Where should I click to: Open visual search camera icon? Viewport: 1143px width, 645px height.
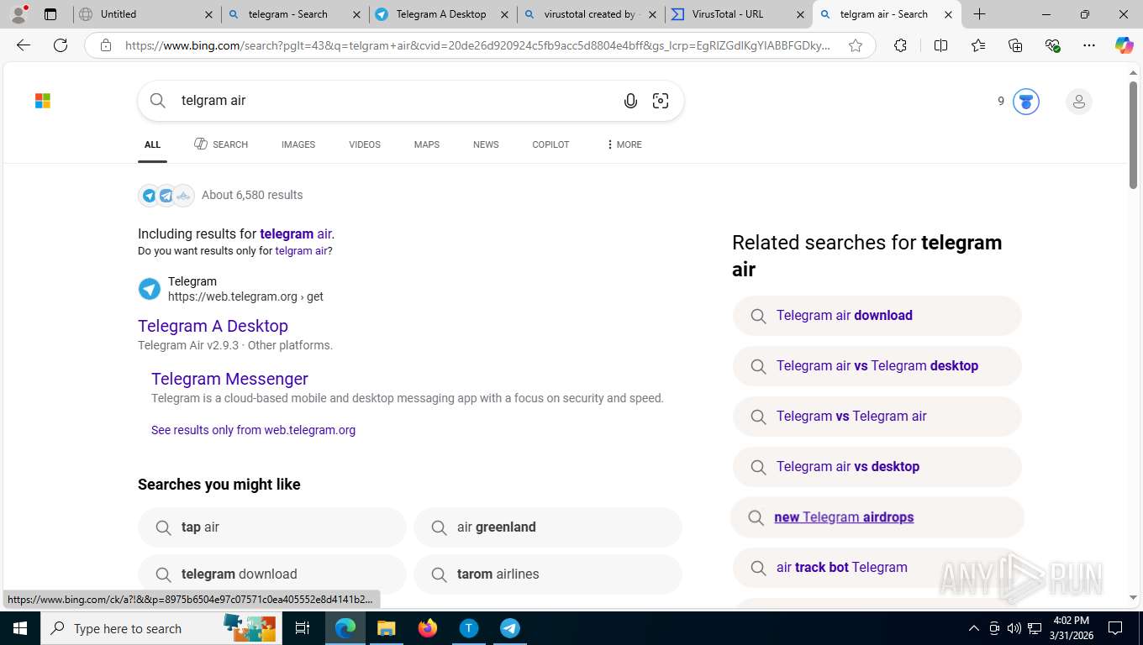661,101
